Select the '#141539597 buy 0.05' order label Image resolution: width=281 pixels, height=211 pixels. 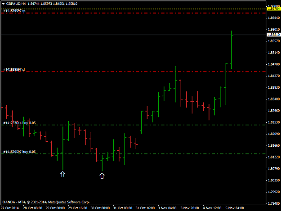[19, 152]
